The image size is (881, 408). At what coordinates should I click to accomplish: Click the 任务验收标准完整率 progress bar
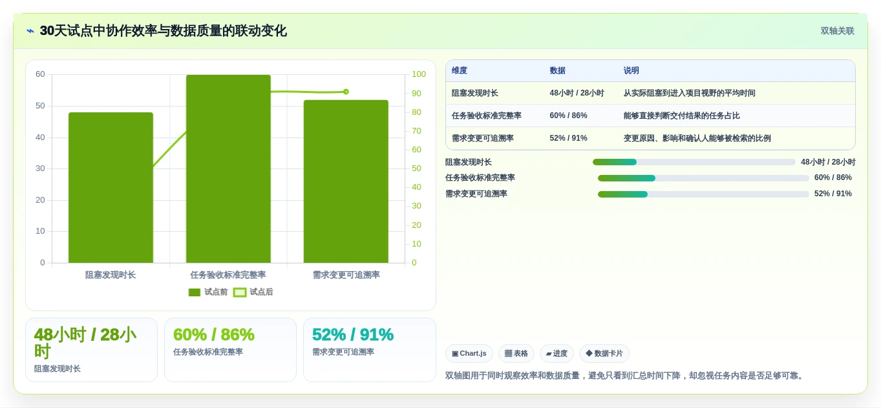[x=703, y=178]
